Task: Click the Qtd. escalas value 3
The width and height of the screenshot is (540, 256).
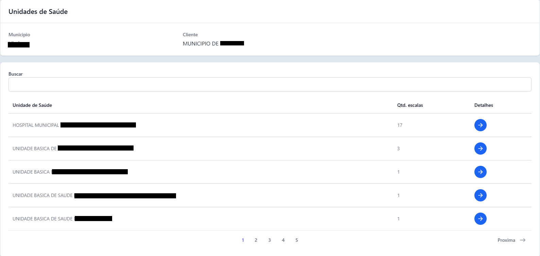Action: click(x=398, y=149)
